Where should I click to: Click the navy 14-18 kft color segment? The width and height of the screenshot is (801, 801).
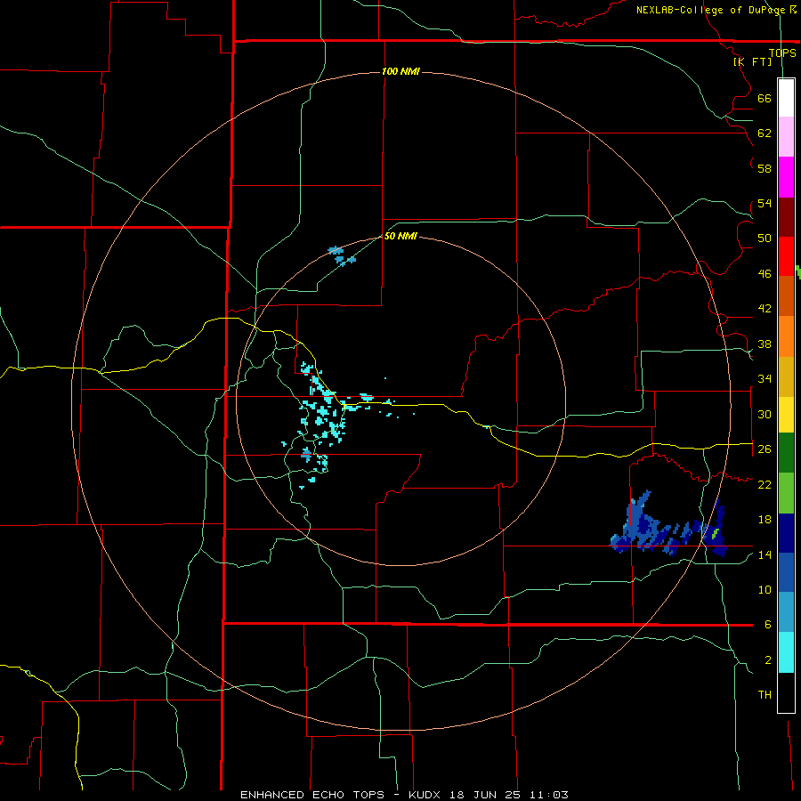click(786, 533)
